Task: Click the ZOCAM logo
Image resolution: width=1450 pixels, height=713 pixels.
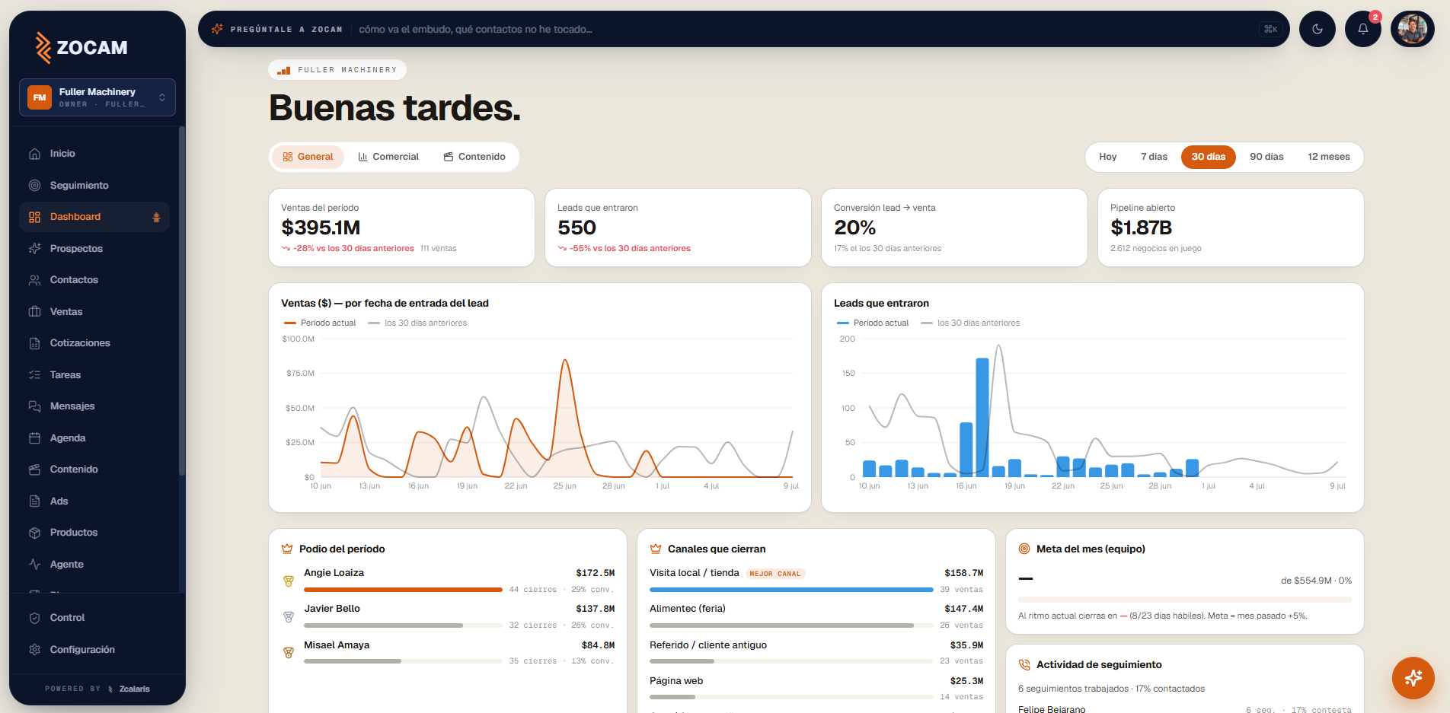Action: pyautogui.click(x=82, y=47)
